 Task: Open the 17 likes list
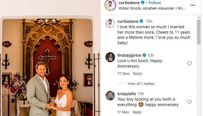pos(123,112)
